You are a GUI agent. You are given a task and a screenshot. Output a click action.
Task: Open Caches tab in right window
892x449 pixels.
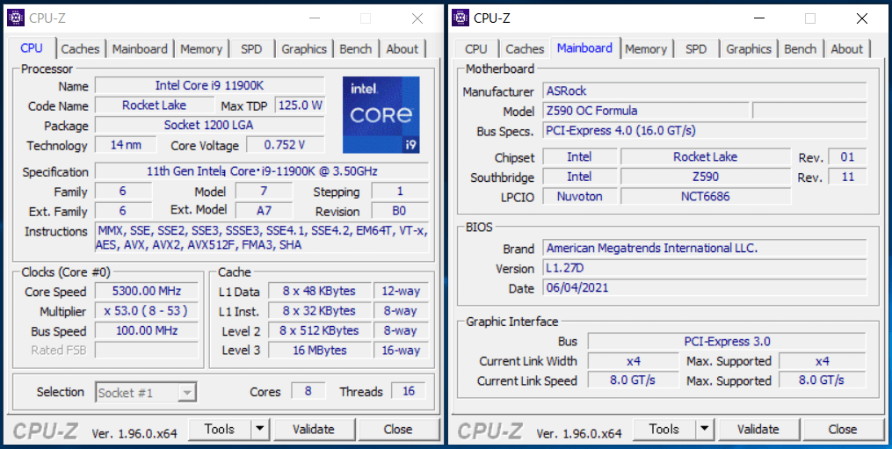click(x=525, y=49)
